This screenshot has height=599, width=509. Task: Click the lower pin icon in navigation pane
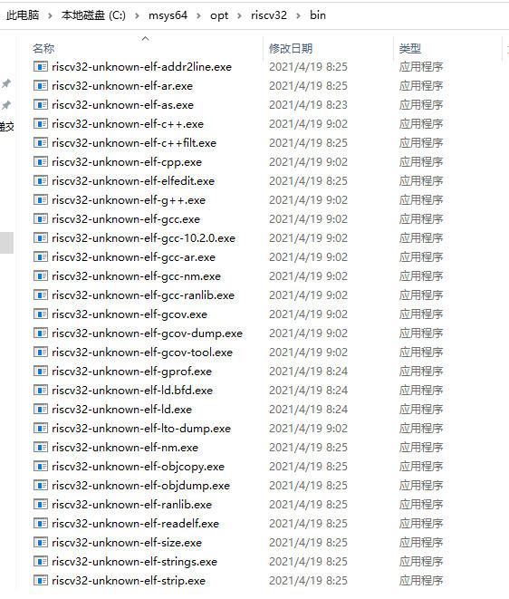tap(5, 105)
